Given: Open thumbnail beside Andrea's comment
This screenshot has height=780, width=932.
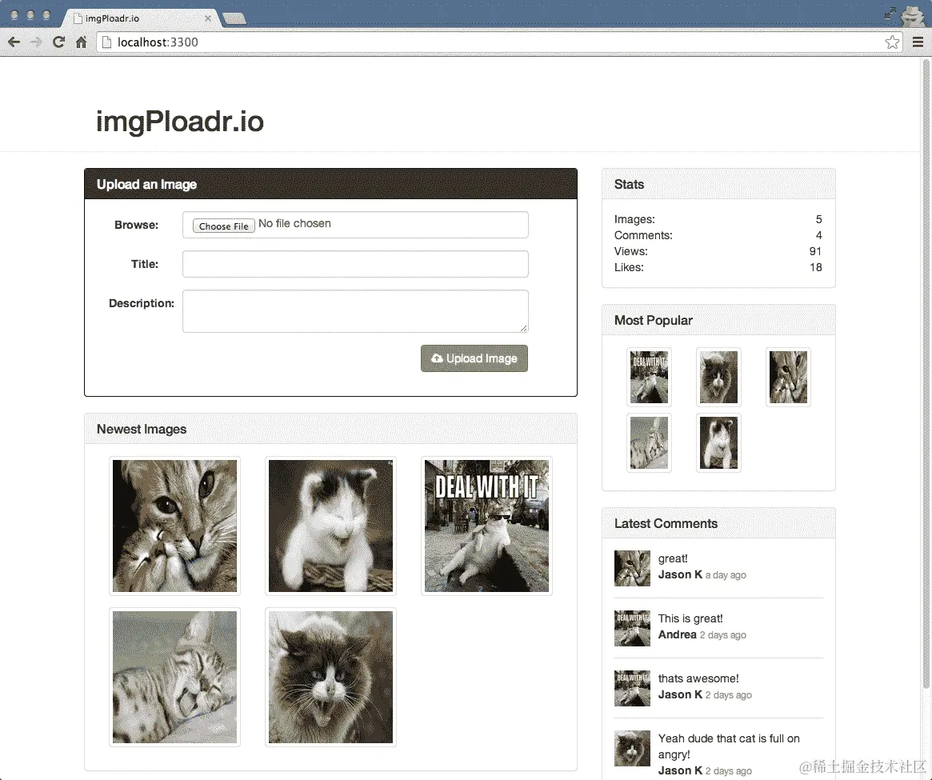Looking at the screenshot, I should (632, 628).
